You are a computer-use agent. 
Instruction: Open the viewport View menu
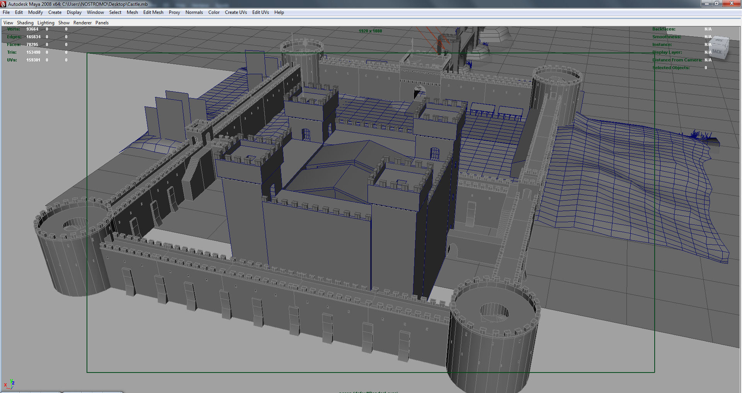(x=8, y=23)
